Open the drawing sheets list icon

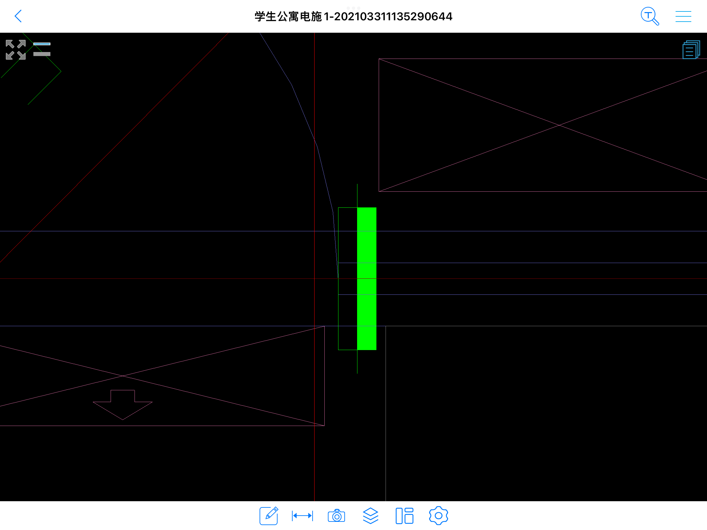pos(691,50)
